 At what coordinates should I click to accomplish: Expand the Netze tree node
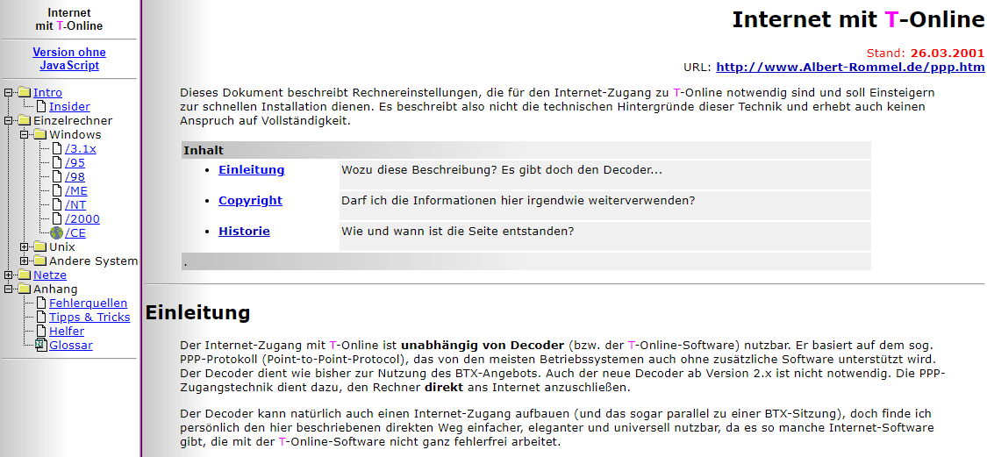coord(9,275)
